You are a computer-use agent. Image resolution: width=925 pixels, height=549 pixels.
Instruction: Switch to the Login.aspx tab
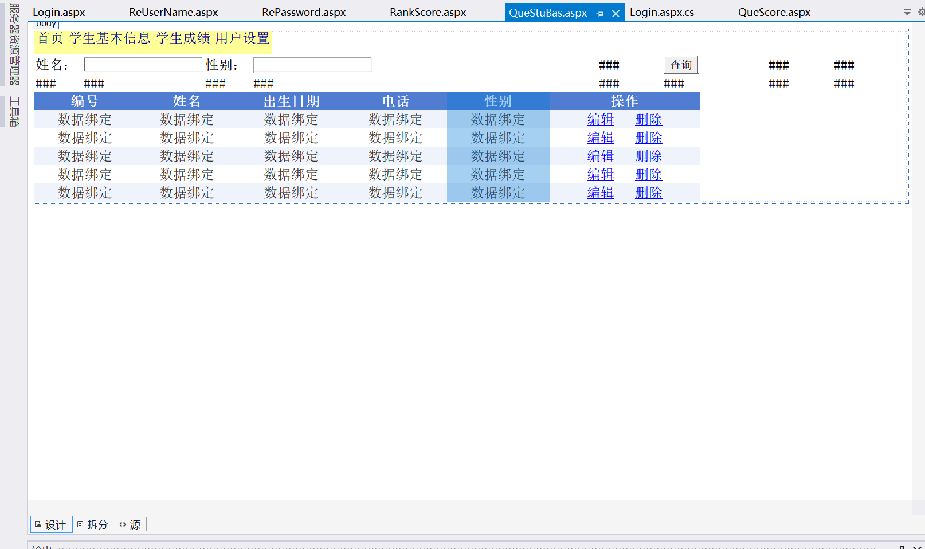point(58,12)
